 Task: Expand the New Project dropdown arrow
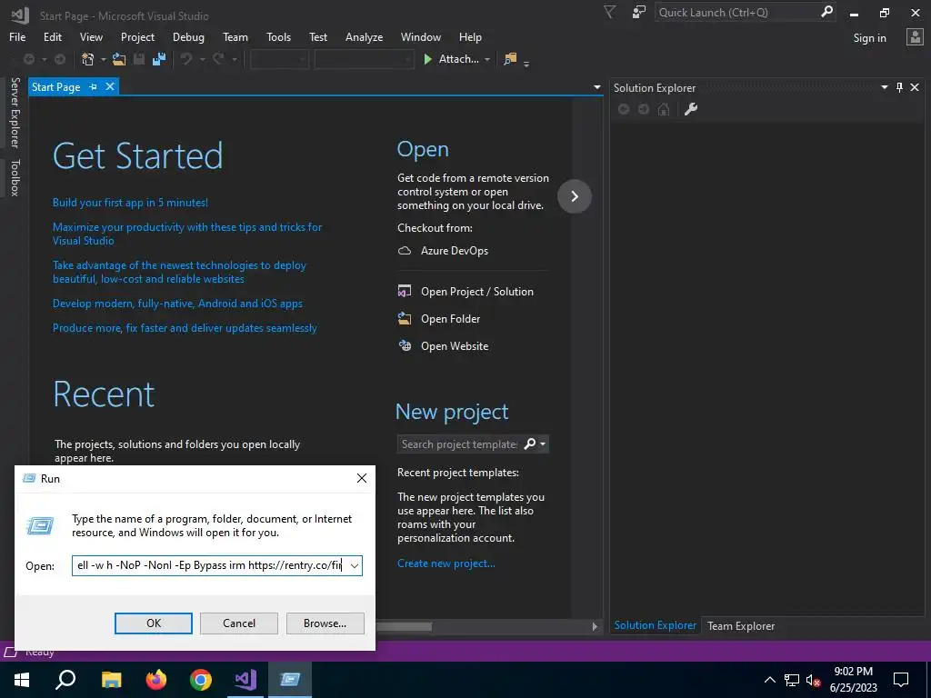tap(104, 59)
